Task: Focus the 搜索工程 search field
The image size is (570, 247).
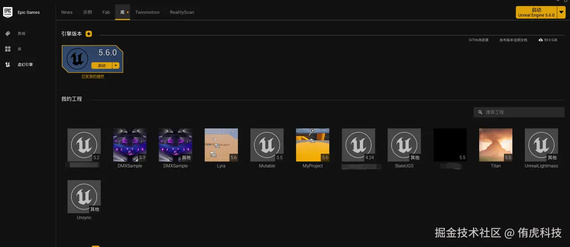Action: 519,112
